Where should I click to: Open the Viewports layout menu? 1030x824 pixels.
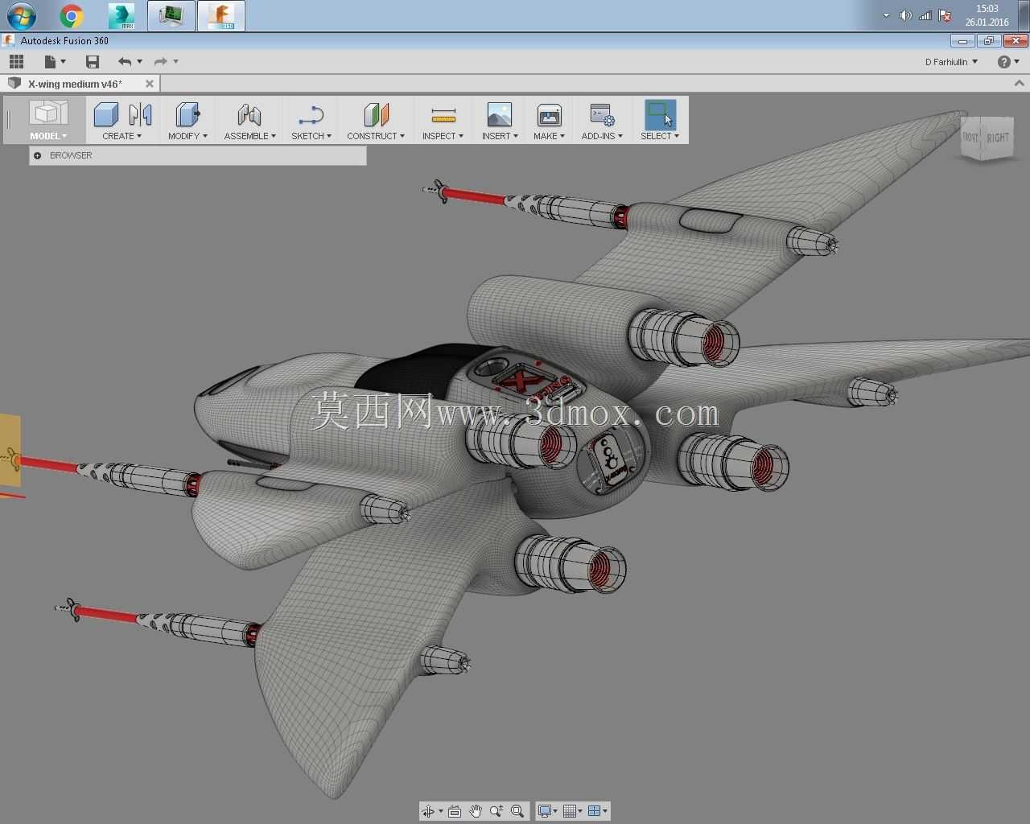click(x=598, y=811)
